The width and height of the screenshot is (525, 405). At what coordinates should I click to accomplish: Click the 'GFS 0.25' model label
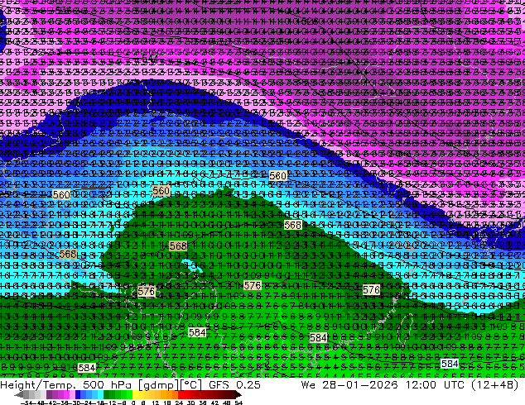click(x=234, y=384)
